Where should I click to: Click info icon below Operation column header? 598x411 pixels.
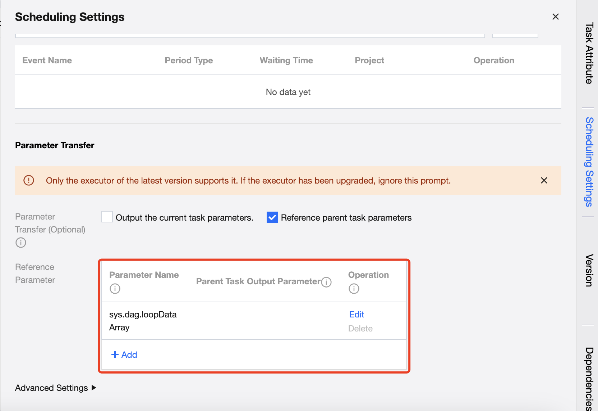[x=354, y=289]
